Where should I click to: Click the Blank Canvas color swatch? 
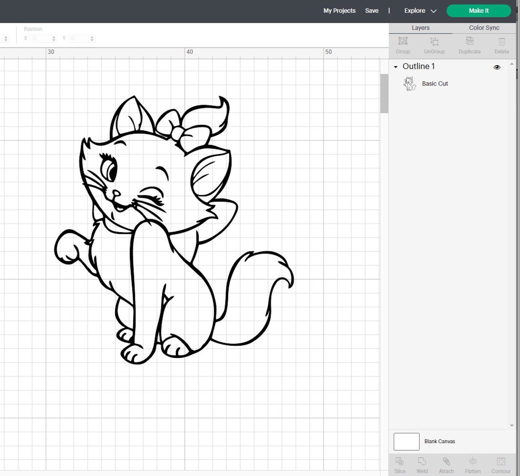pos(406,441)
